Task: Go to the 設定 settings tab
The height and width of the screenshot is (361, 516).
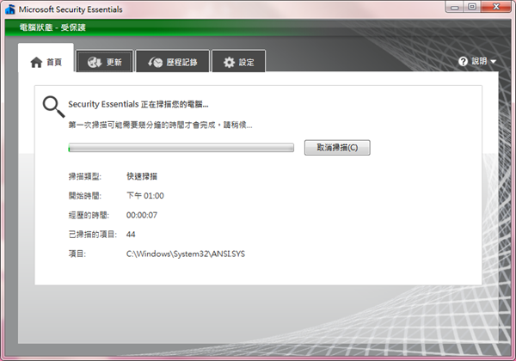Action: tap(238, 62)
